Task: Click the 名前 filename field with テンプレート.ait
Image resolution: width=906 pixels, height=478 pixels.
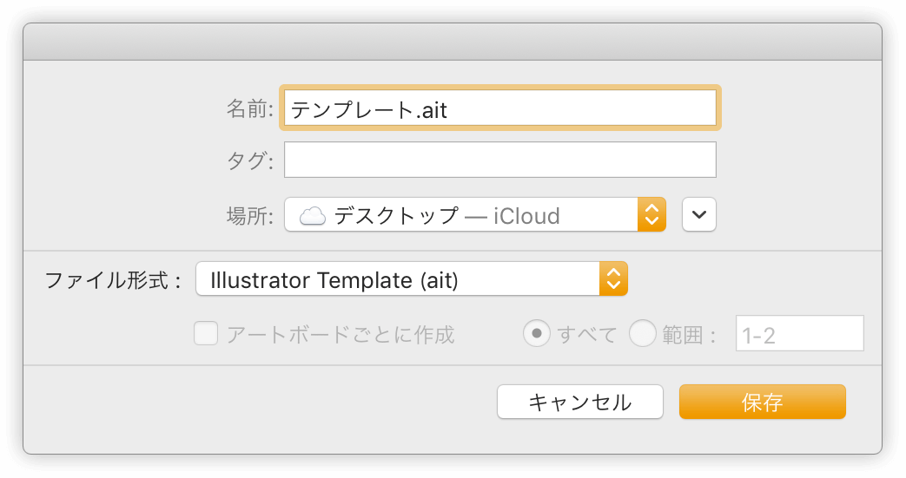Action: point(499,108)
